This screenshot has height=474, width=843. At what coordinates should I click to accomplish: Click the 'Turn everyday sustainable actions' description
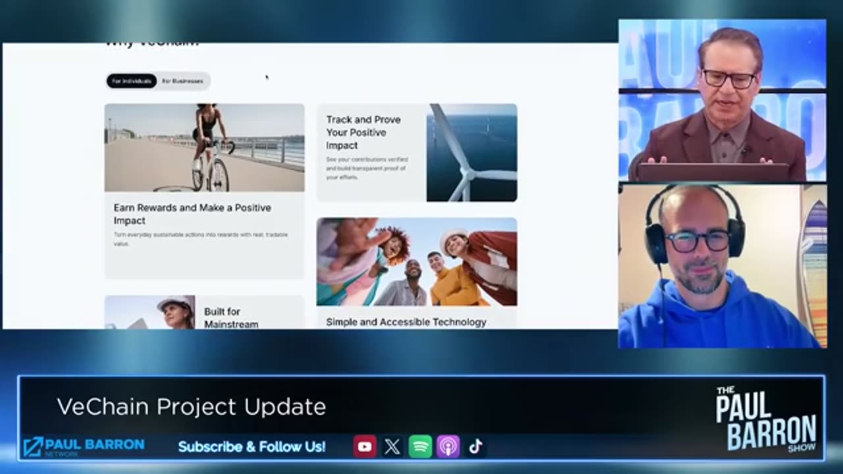click(x=200, y=239)
